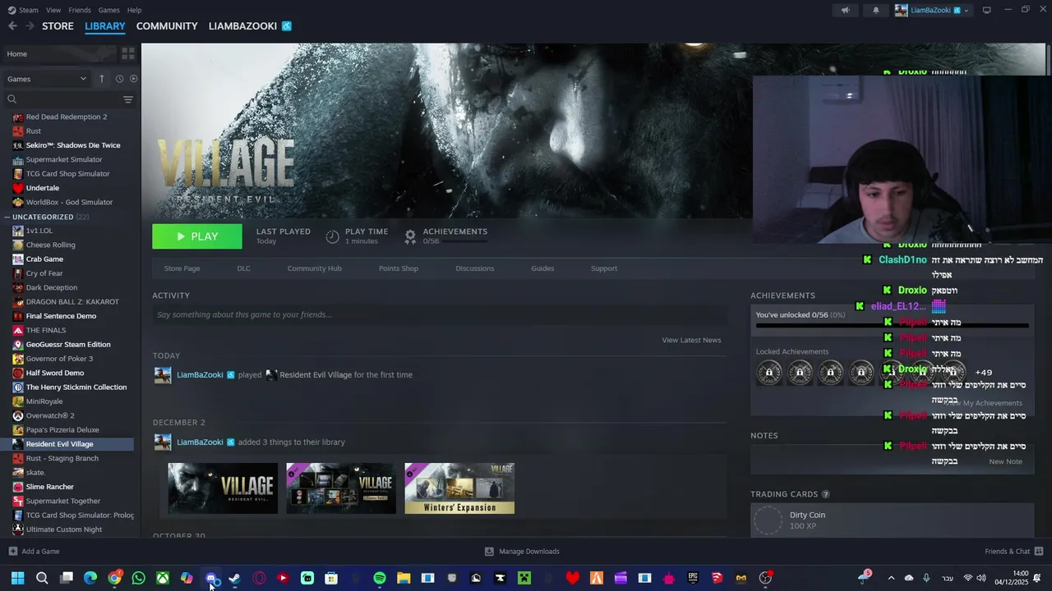Open the achievements gear icon
The width and height of the screenshot is (1052, 591).
tap(410, 236)
